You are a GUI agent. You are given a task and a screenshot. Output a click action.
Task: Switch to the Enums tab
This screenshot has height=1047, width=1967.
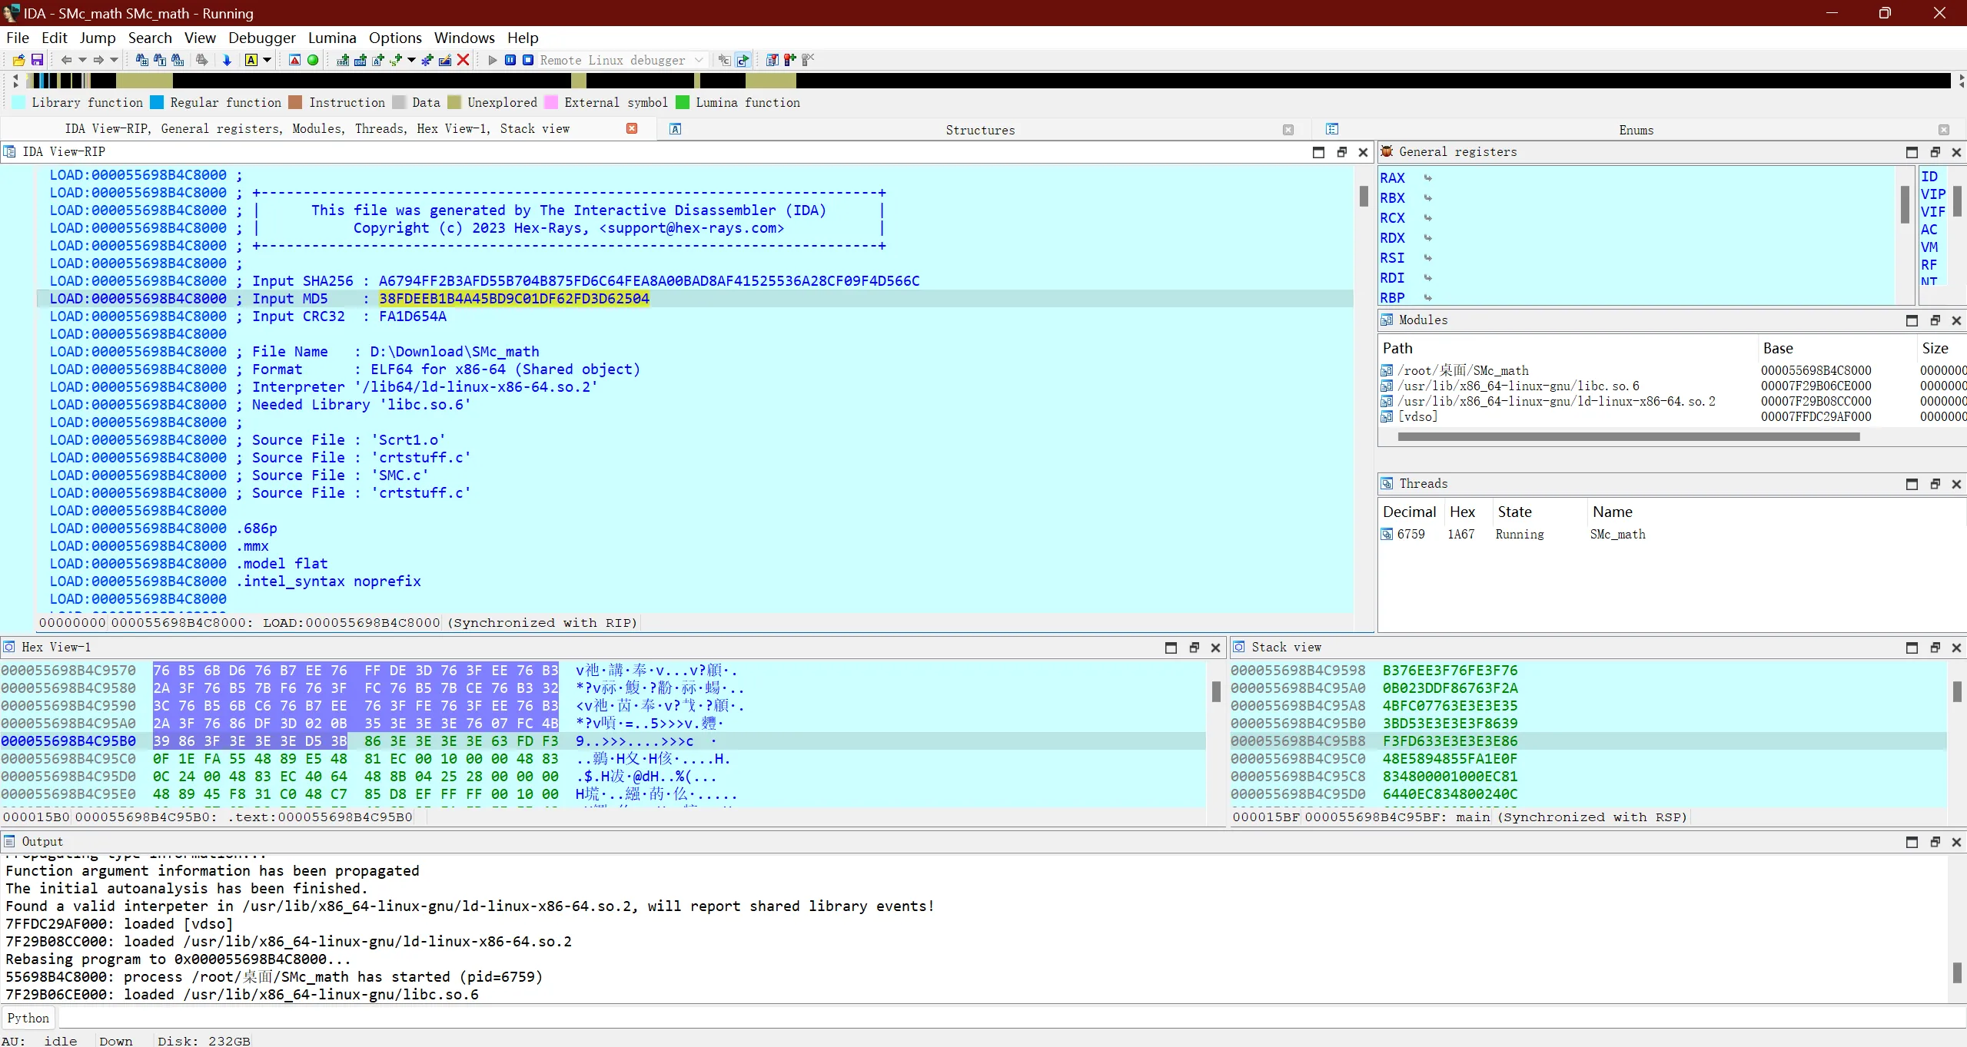click(1636, 130)
